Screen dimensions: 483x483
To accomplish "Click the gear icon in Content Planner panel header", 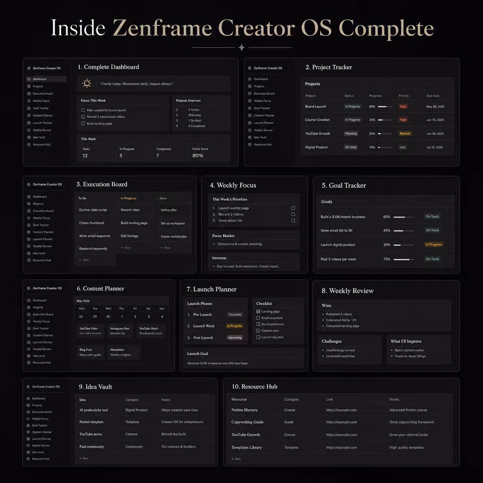I will coord(29,288).
